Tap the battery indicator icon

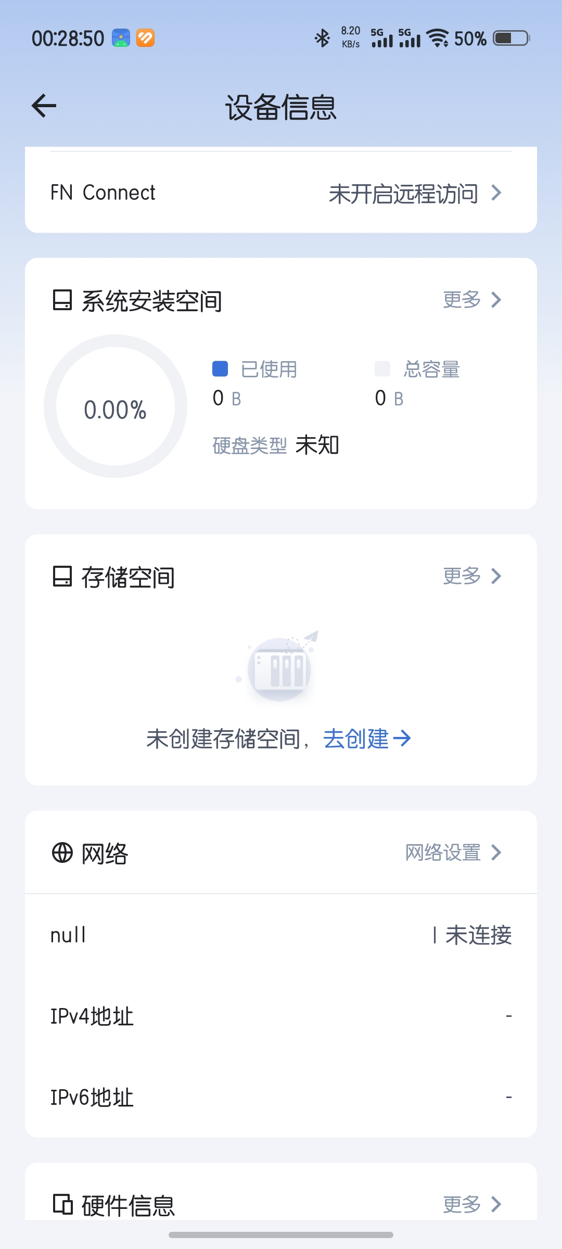point(511,38)
